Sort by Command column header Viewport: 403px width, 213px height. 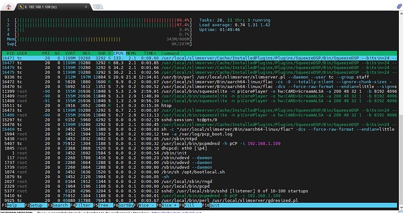click(170, 54)
